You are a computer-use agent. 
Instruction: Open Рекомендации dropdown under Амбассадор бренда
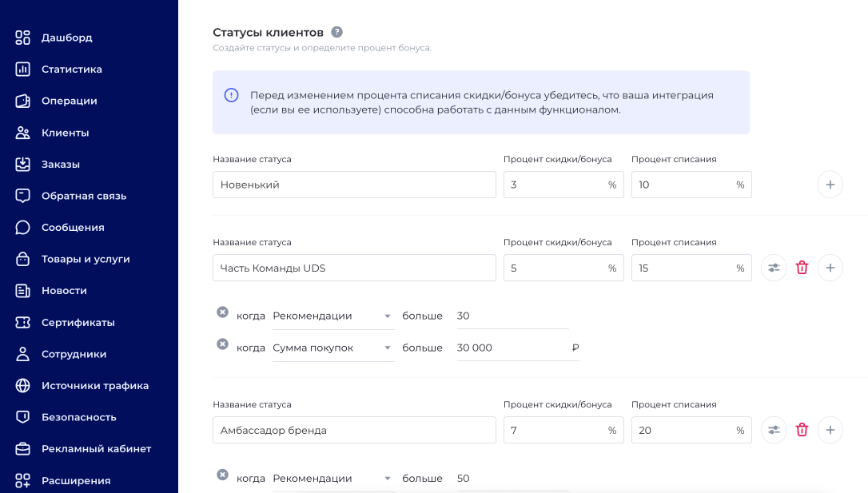point(332,479)
